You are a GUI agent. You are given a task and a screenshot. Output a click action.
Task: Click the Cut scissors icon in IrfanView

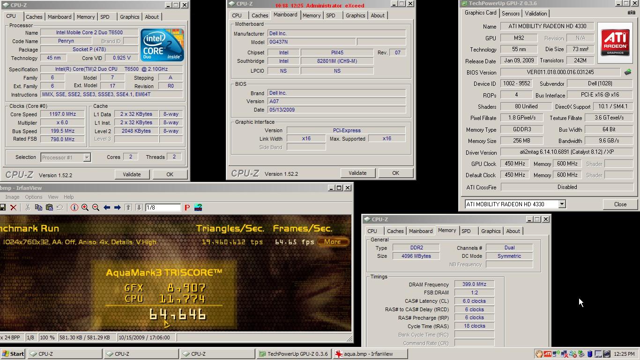pos(28,208)
